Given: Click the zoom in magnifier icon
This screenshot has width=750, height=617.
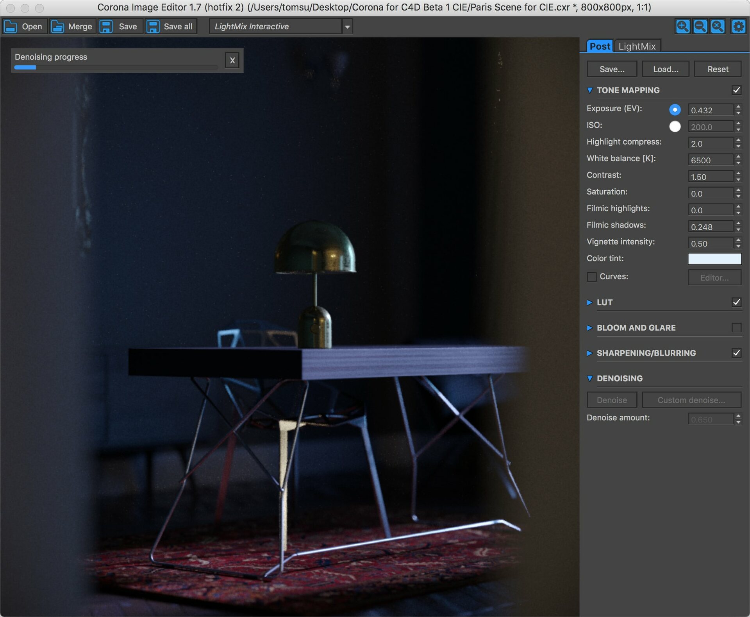Looking at the screenshot, I should (x=682, y=27).
